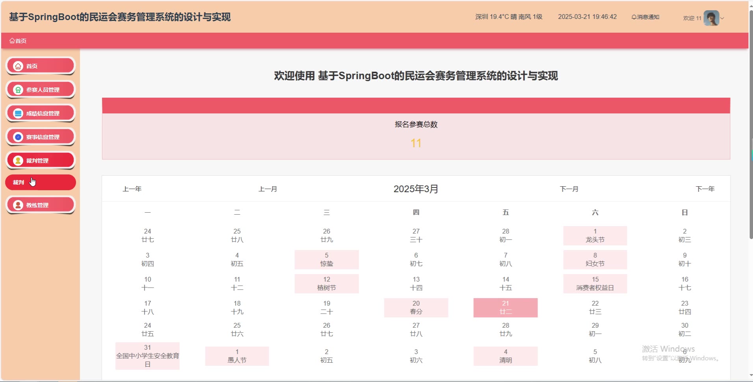Select calendar date 12 植树节
753x382 pixels.
click(x=326, y=284)
